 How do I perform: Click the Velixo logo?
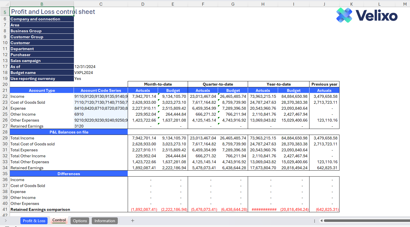367,15
